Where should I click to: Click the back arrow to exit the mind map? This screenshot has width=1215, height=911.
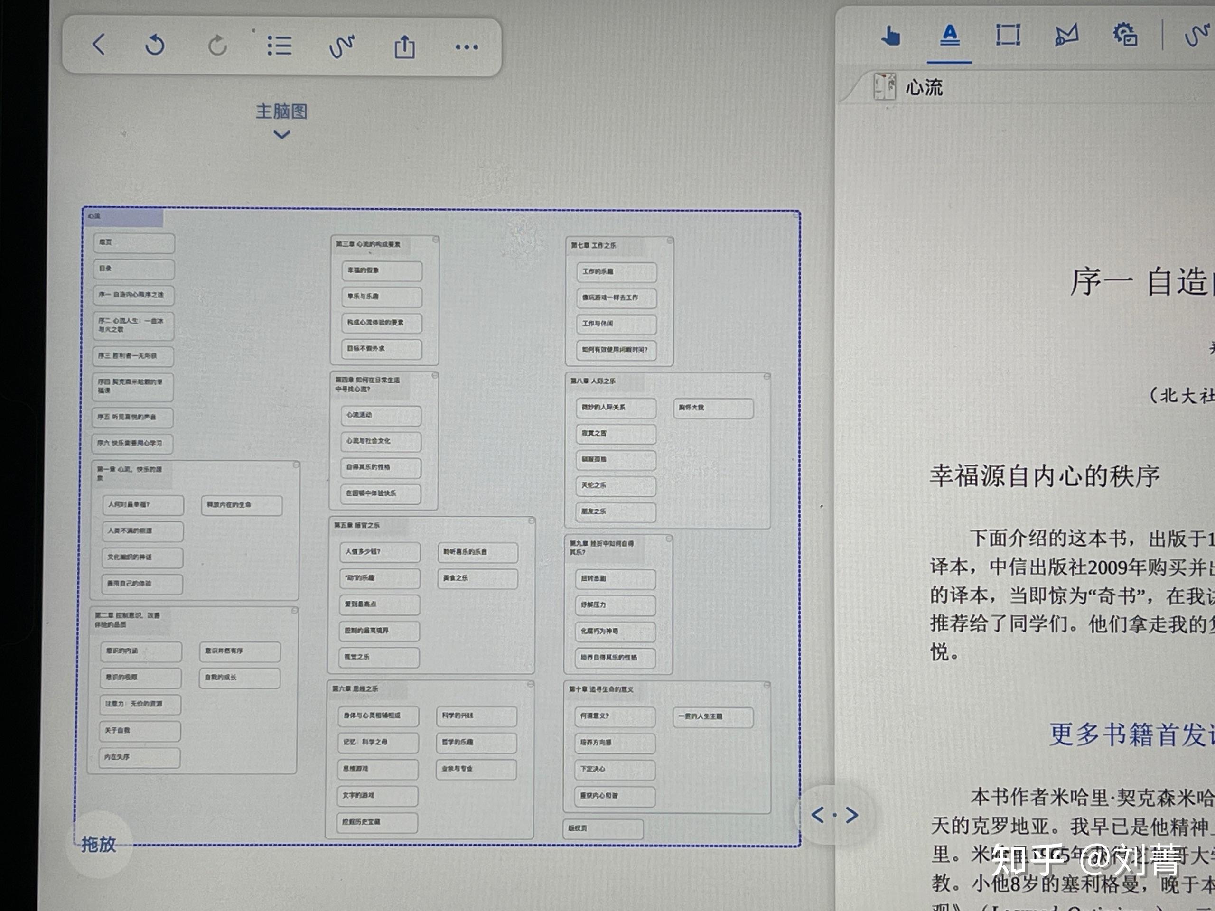point(99,46)
